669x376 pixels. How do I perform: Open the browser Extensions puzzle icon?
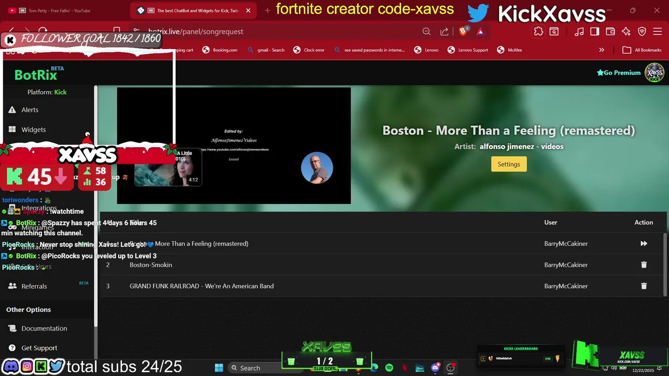pos(538,31)
